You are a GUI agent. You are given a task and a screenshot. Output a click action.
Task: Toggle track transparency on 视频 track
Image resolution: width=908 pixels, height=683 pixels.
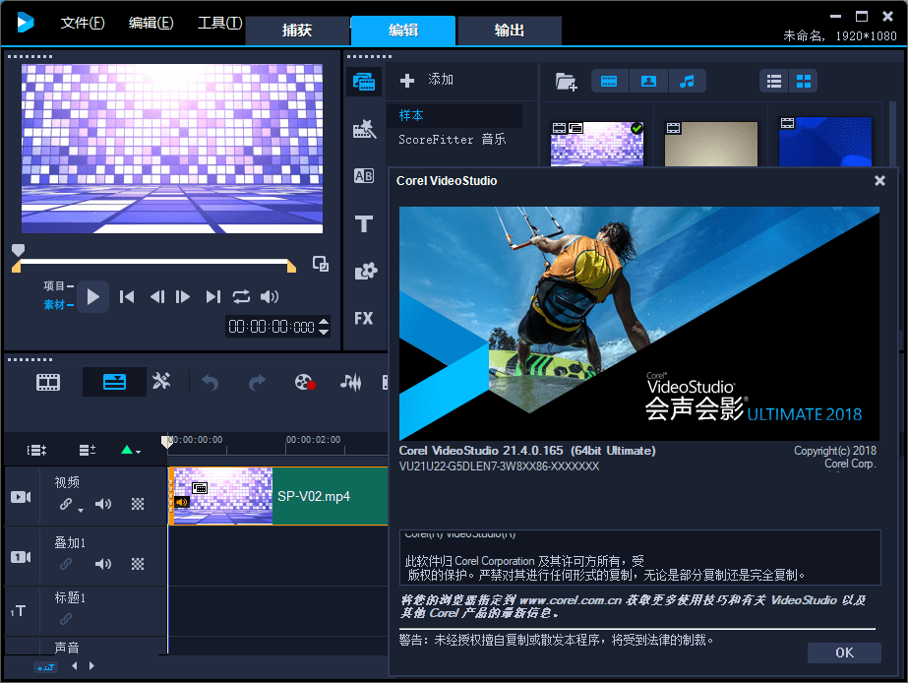click(138, 504)
